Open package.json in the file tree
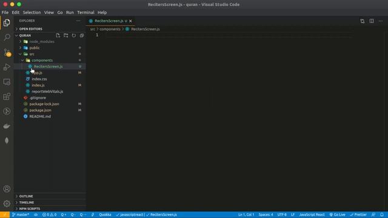 [x=40, y=110]
